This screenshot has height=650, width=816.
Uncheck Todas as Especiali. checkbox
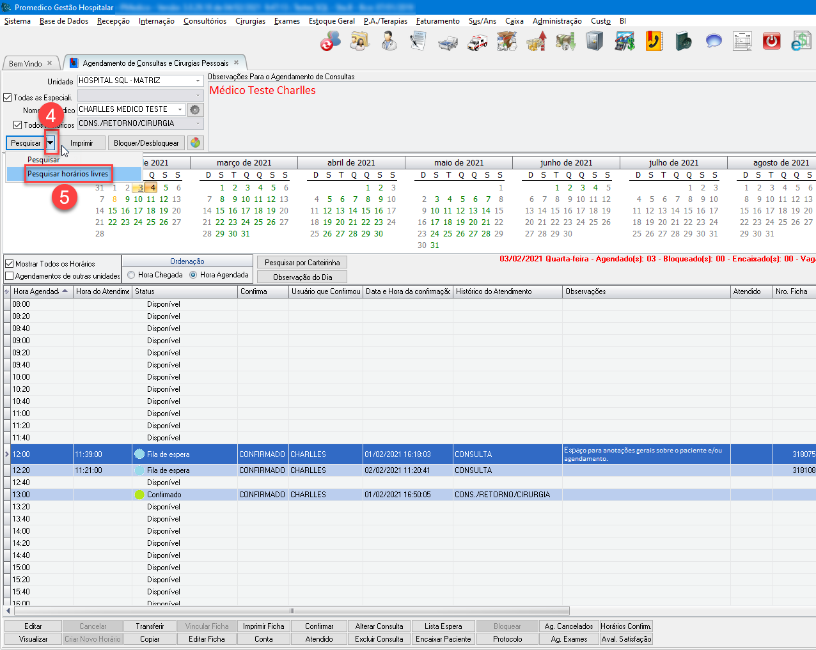pos(8,98)
